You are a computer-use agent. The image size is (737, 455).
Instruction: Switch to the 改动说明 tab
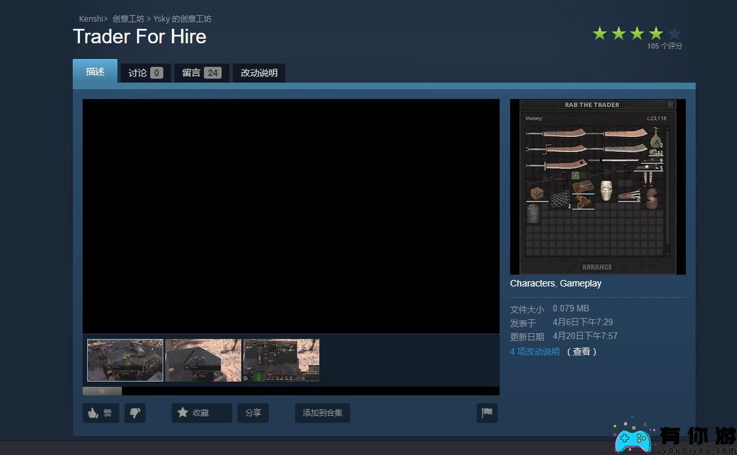259,73
